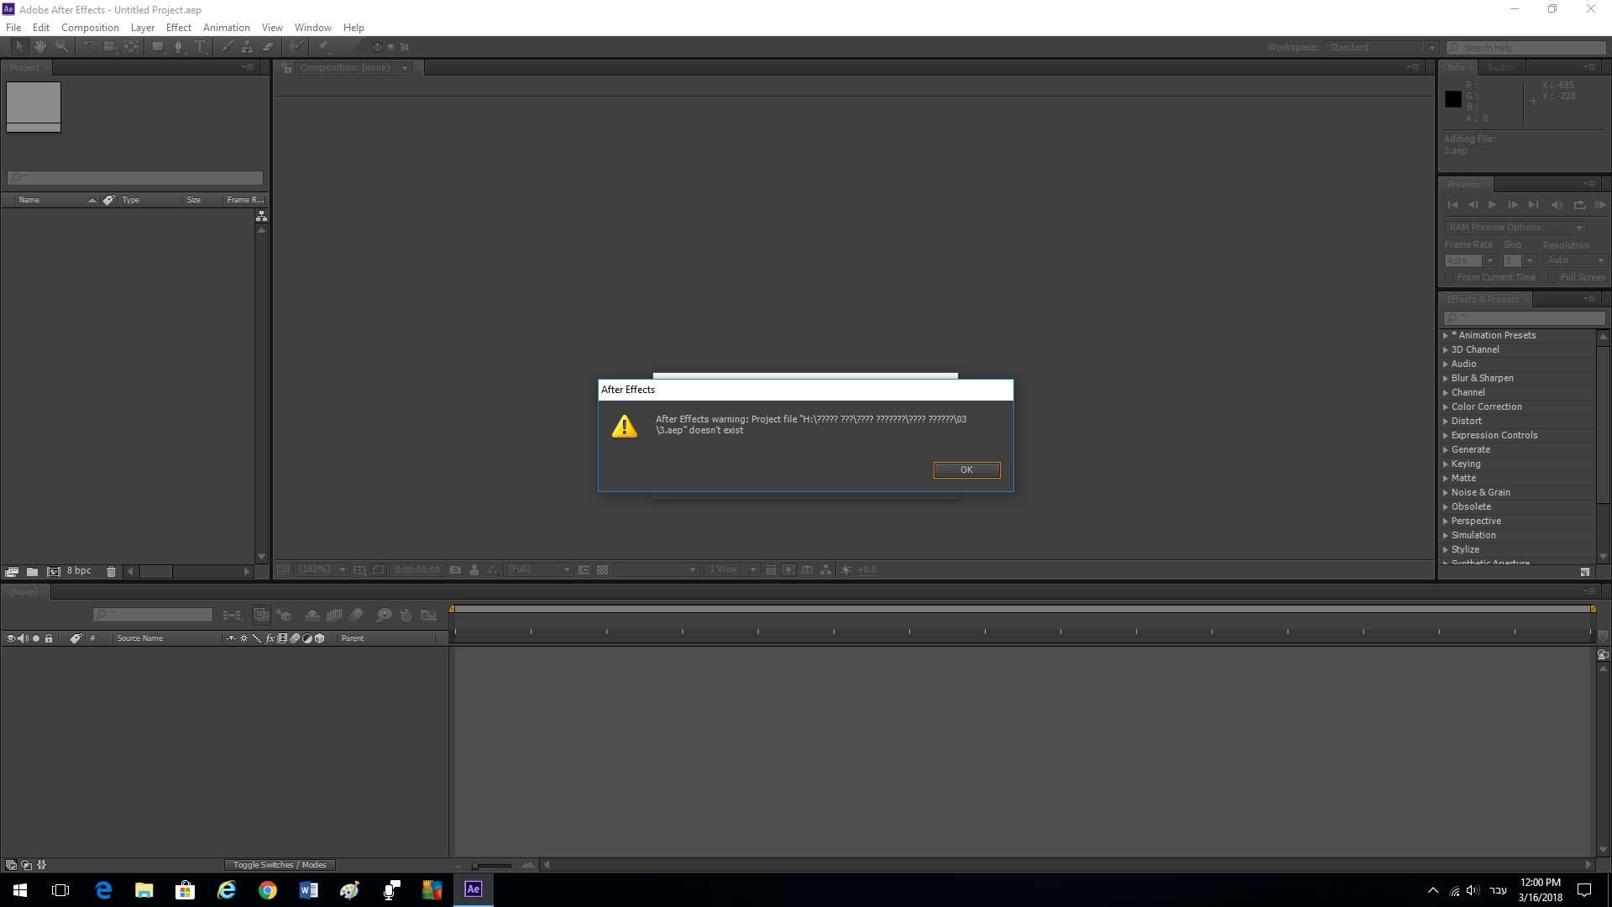Enable the Full Screen checkbox

[1552, 278]
